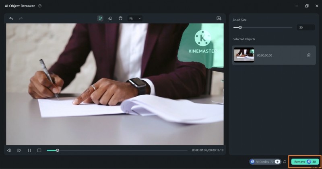Click the AI Credits plus button

[277, 162]
